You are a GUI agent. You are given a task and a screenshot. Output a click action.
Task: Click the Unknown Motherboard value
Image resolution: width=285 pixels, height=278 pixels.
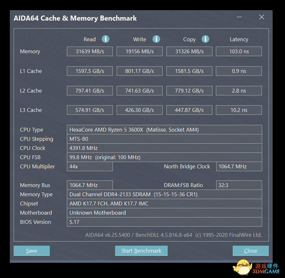[164, 213]
